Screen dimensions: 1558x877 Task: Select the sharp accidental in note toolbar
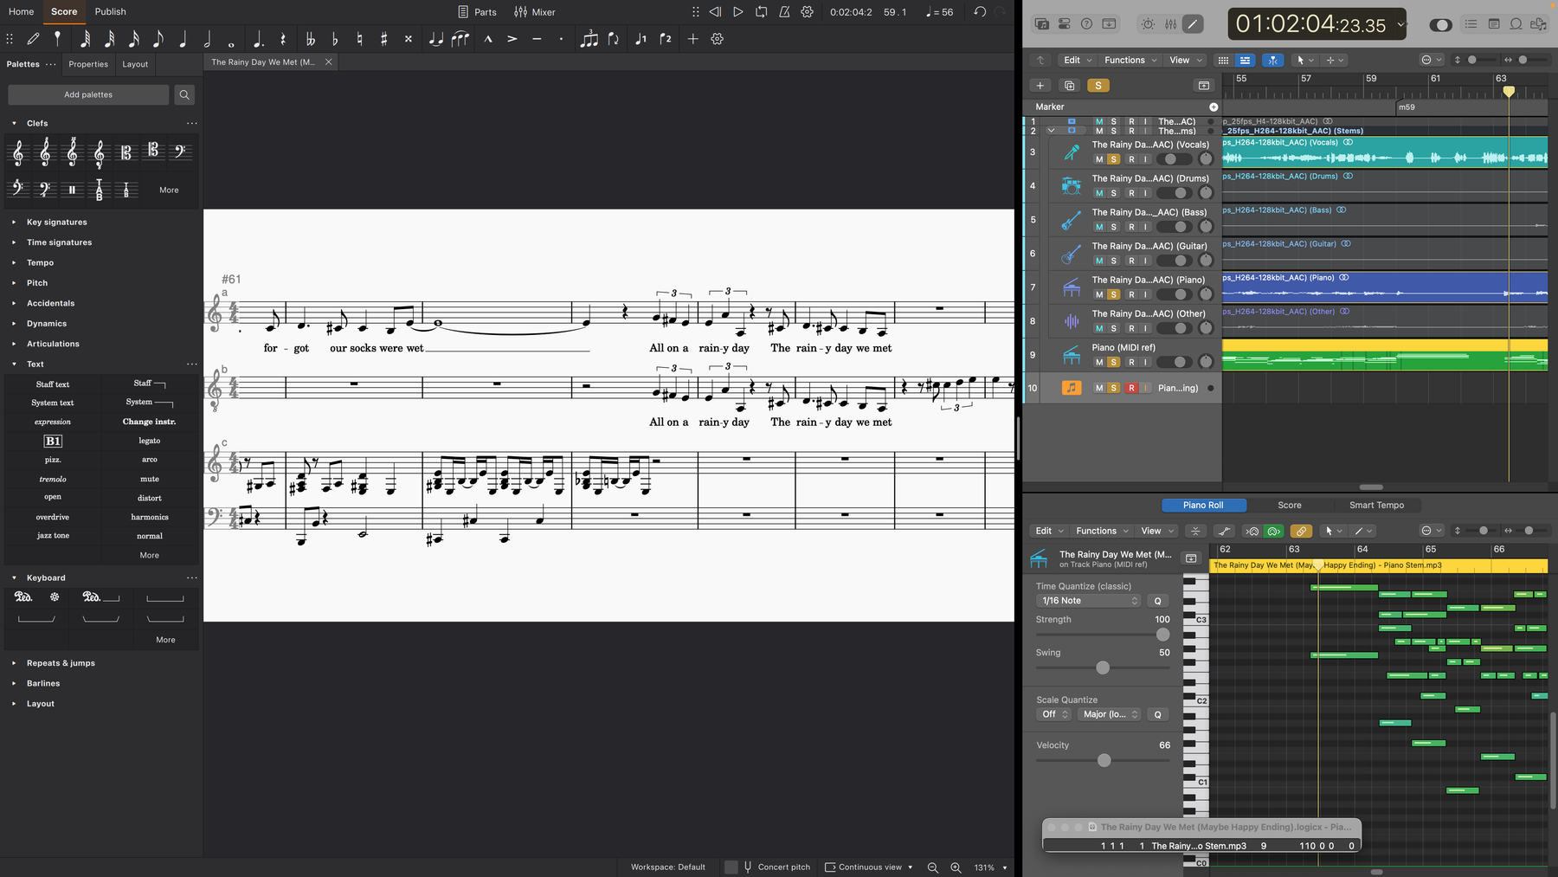pyautogui.click(x=383, y=39)
